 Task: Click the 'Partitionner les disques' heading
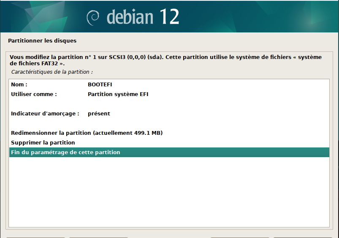(x=42, y=41)
